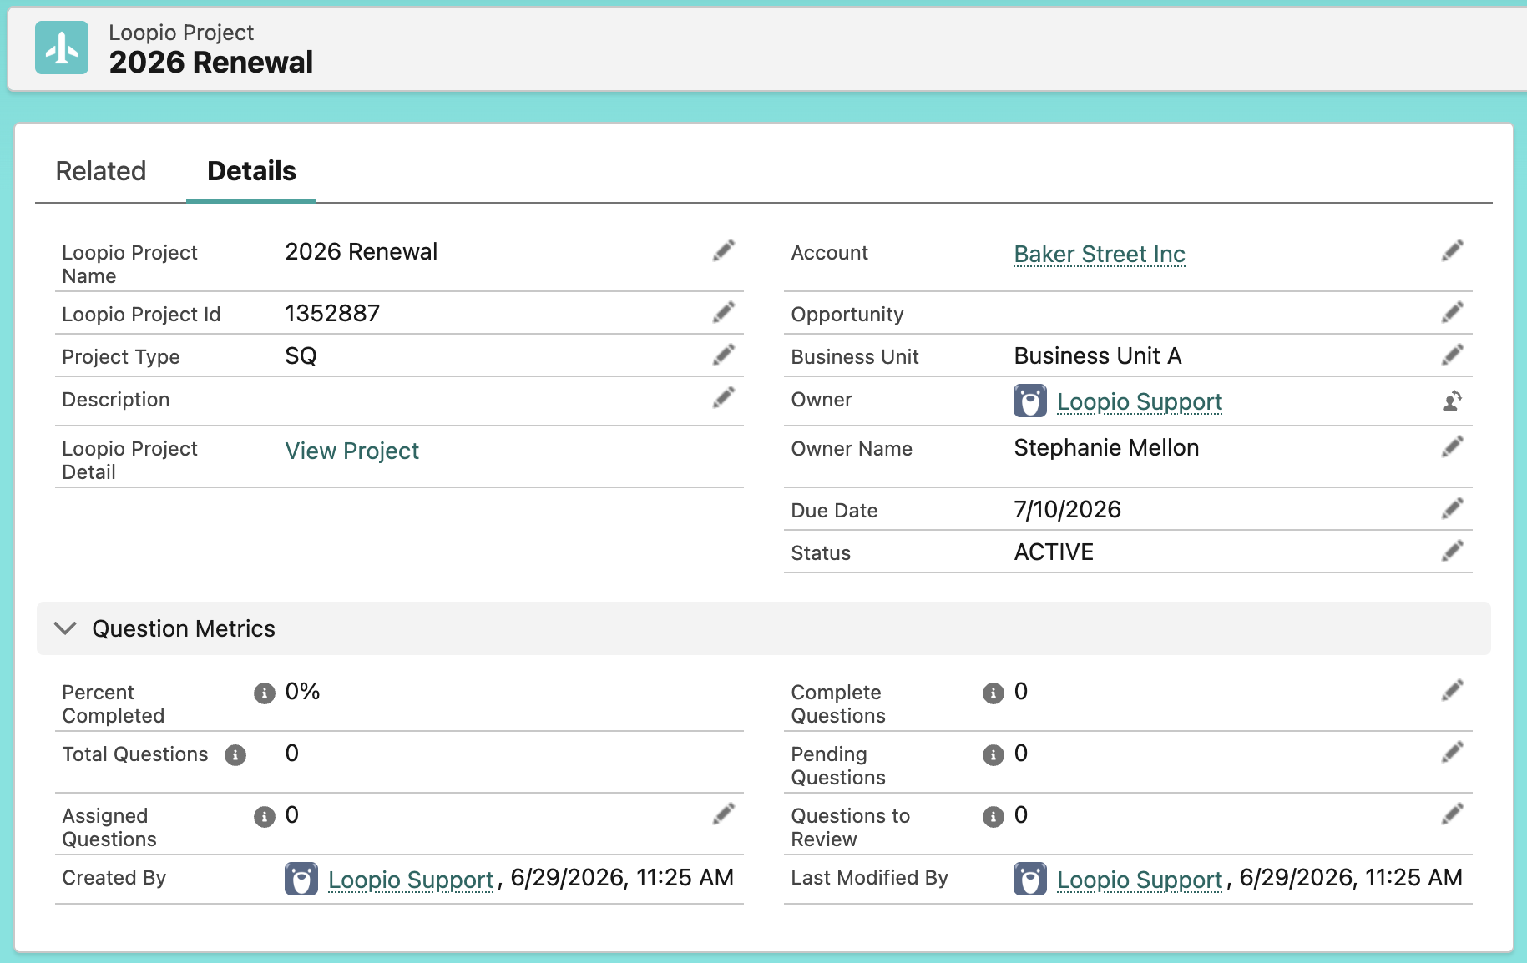Edit the Due Date pencil icon
Image resolution: width=1527 pixels, height=963 pixels.
point(1452,508)
